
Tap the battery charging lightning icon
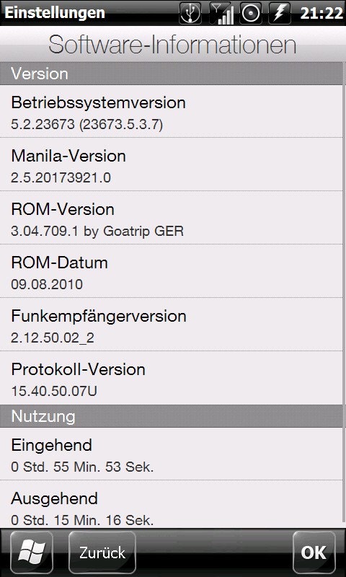tap(281, 13)
